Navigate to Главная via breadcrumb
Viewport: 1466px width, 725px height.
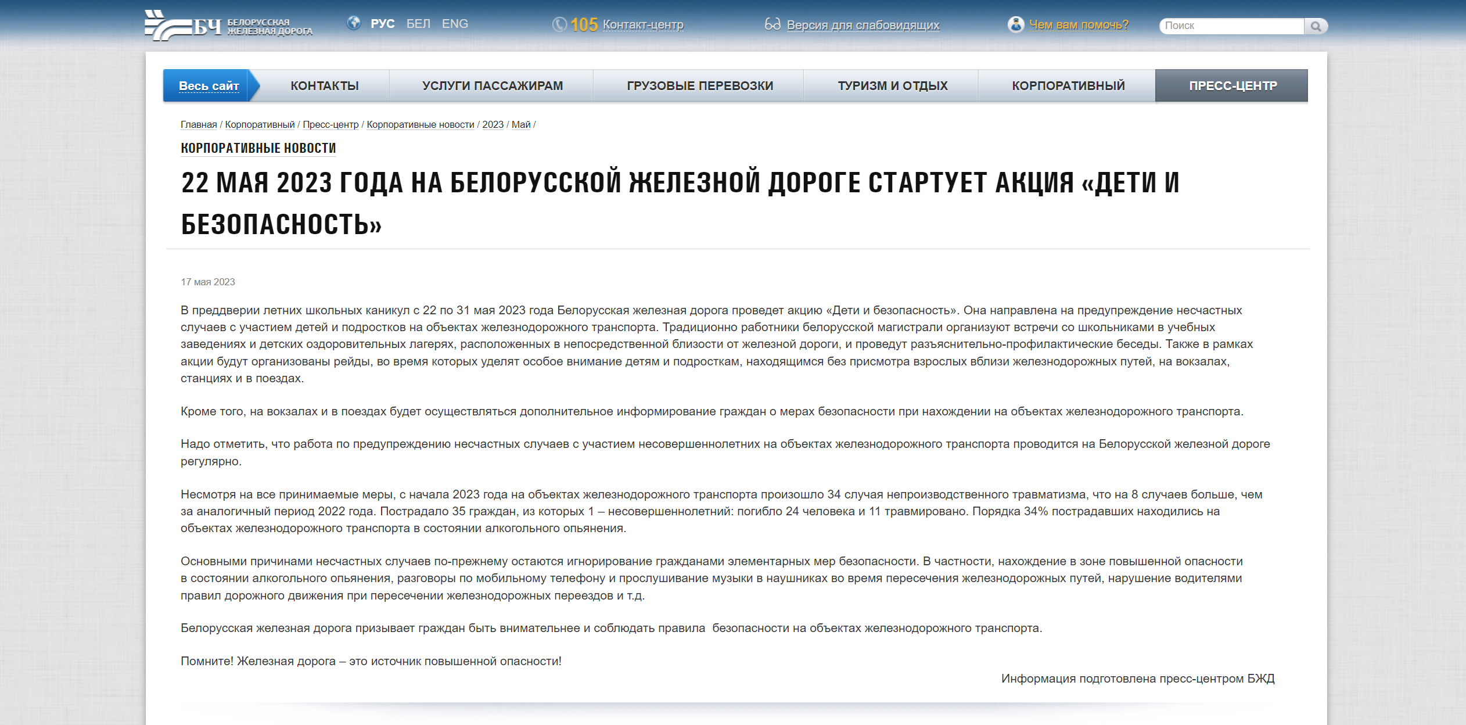[x=197, y=124]
